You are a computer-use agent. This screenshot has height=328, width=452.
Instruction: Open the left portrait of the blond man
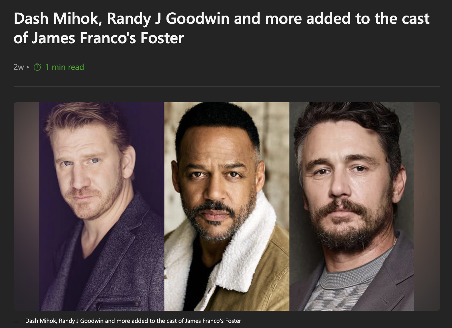102,207
